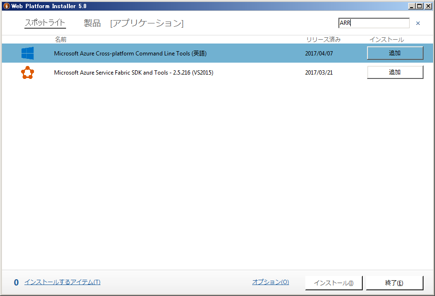Click the Web Platform Installer title bar icon
This screenshot has width=435, height=296.
pyautogui.click(x=6, y=6)
